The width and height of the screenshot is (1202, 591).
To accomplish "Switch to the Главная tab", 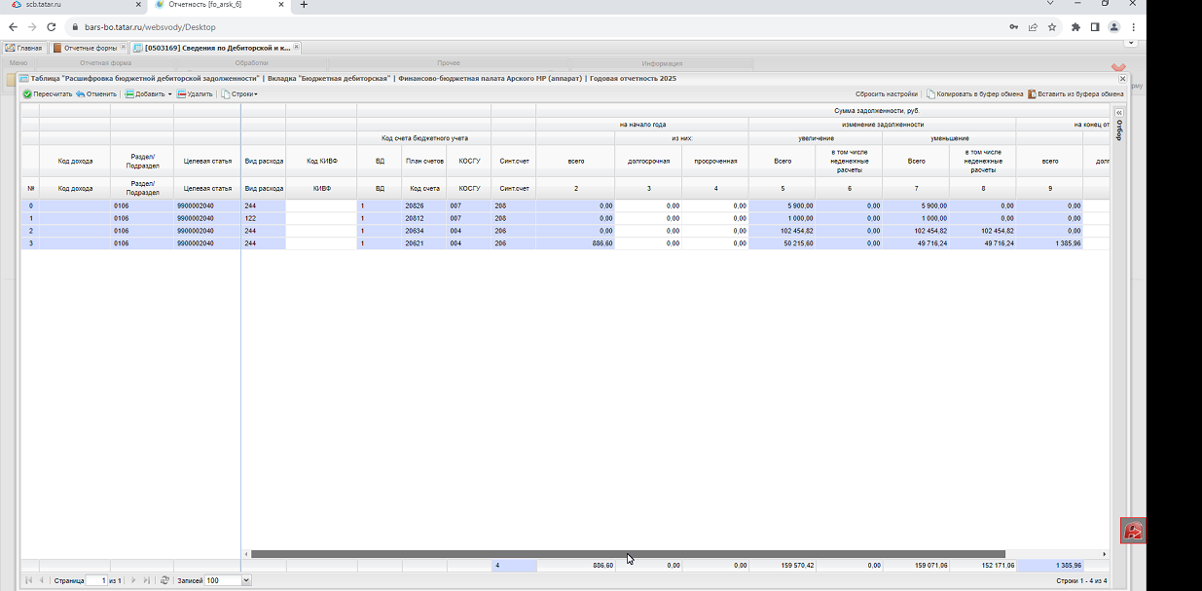I will pyautogui.click(x=23, y=48).
